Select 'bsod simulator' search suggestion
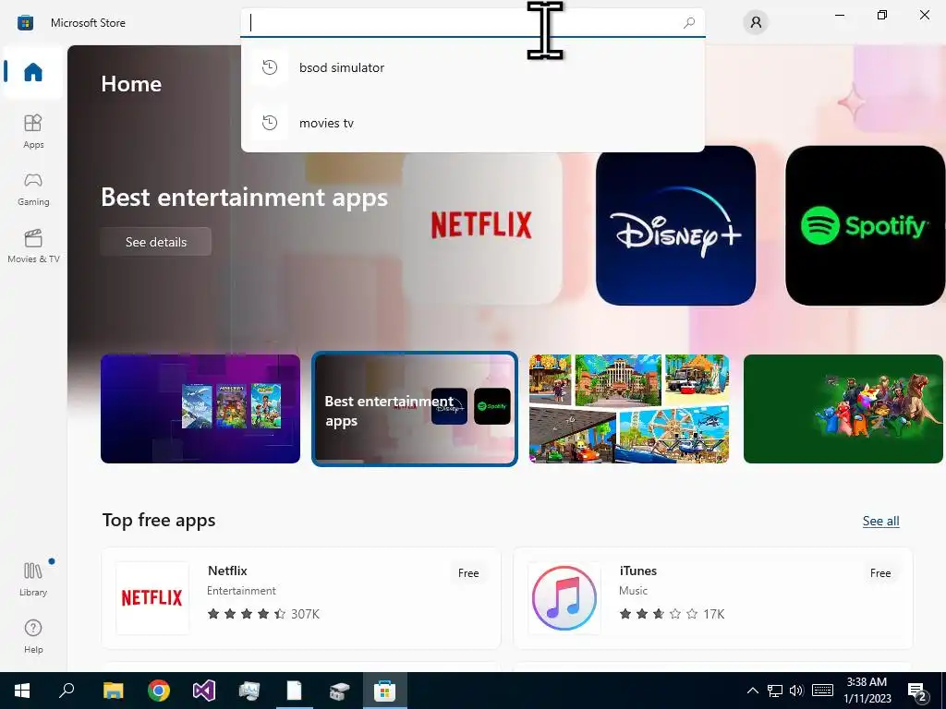Image resolution: width=946 pixels, height=709 pixels. 472,67
